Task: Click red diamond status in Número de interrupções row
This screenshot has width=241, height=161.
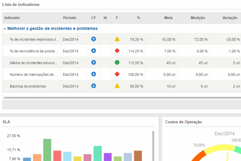Action: coord(117,74)
